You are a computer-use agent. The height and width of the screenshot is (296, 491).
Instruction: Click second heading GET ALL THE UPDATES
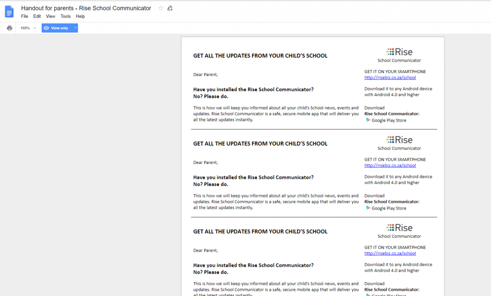[260, 143]
